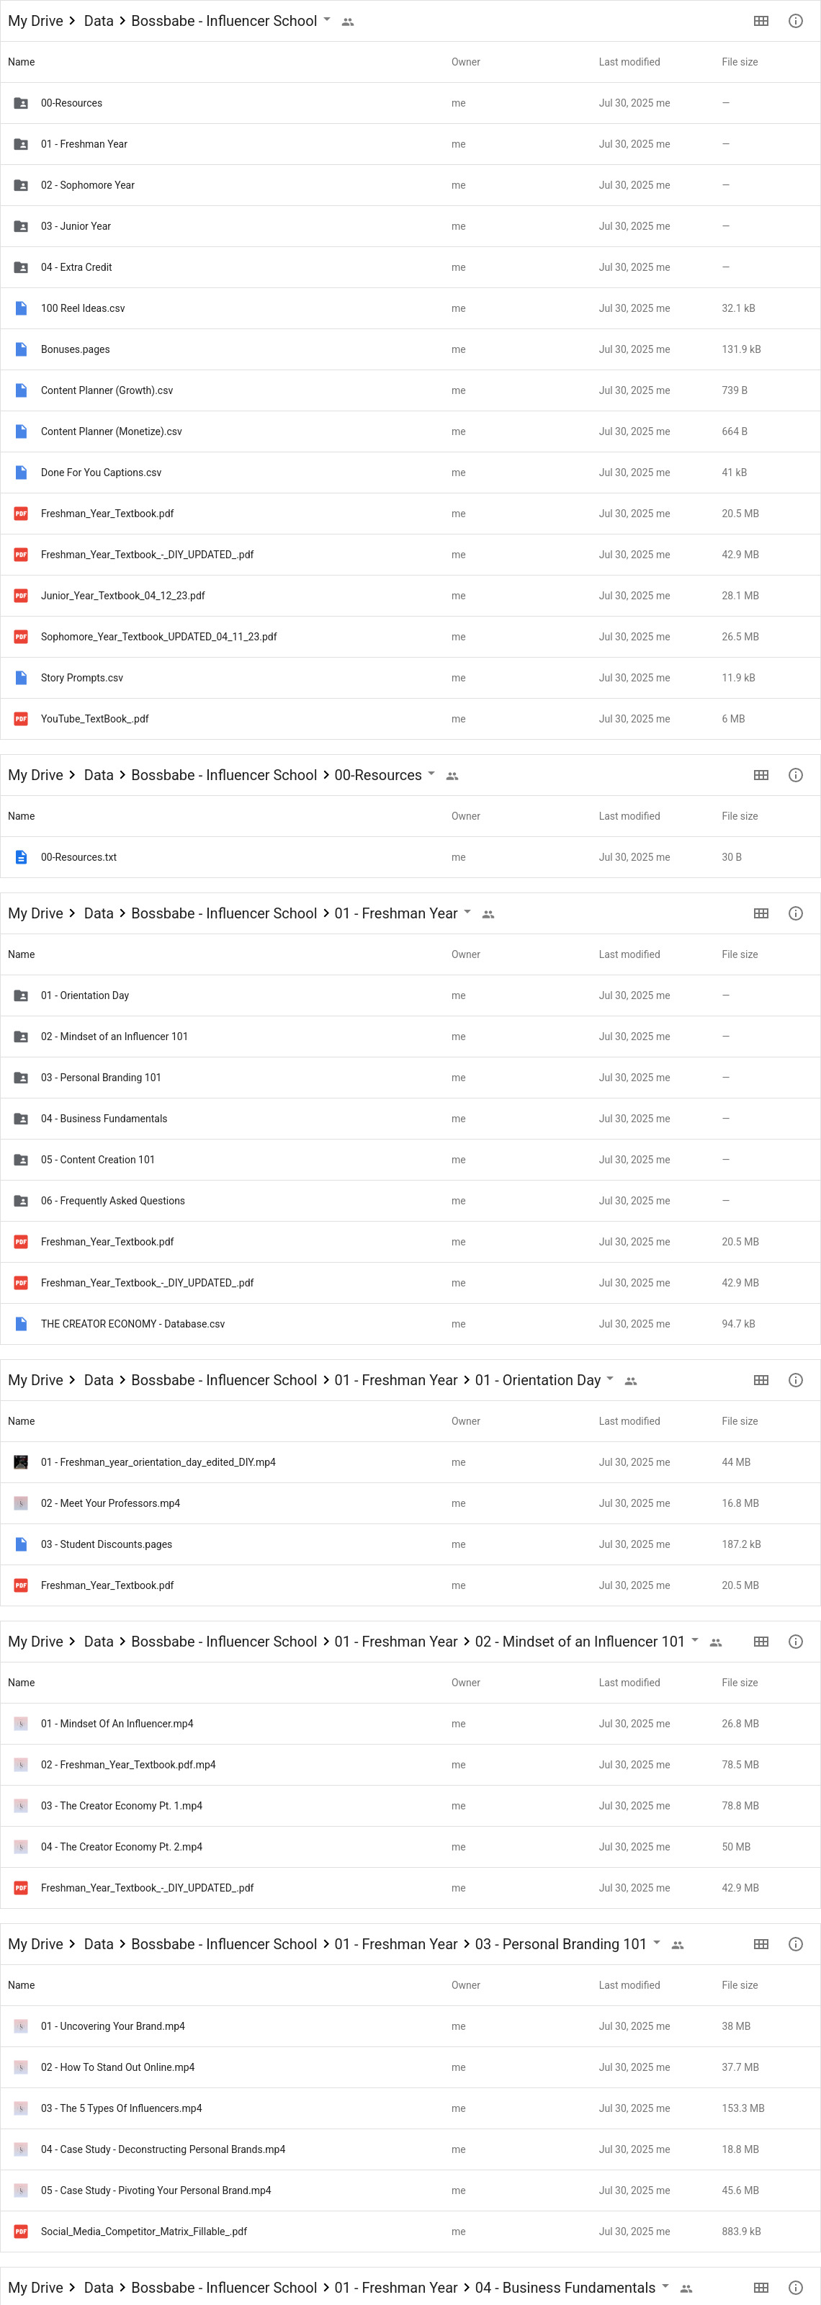Open 04 - Business Fundamentals folder row
821x2305 pixels.
[x=410, y=1119]
